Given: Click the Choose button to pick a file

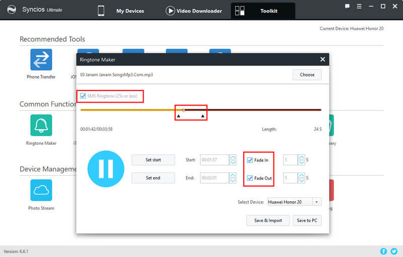Looking at the screenshot, I should (x=307, y=74).
